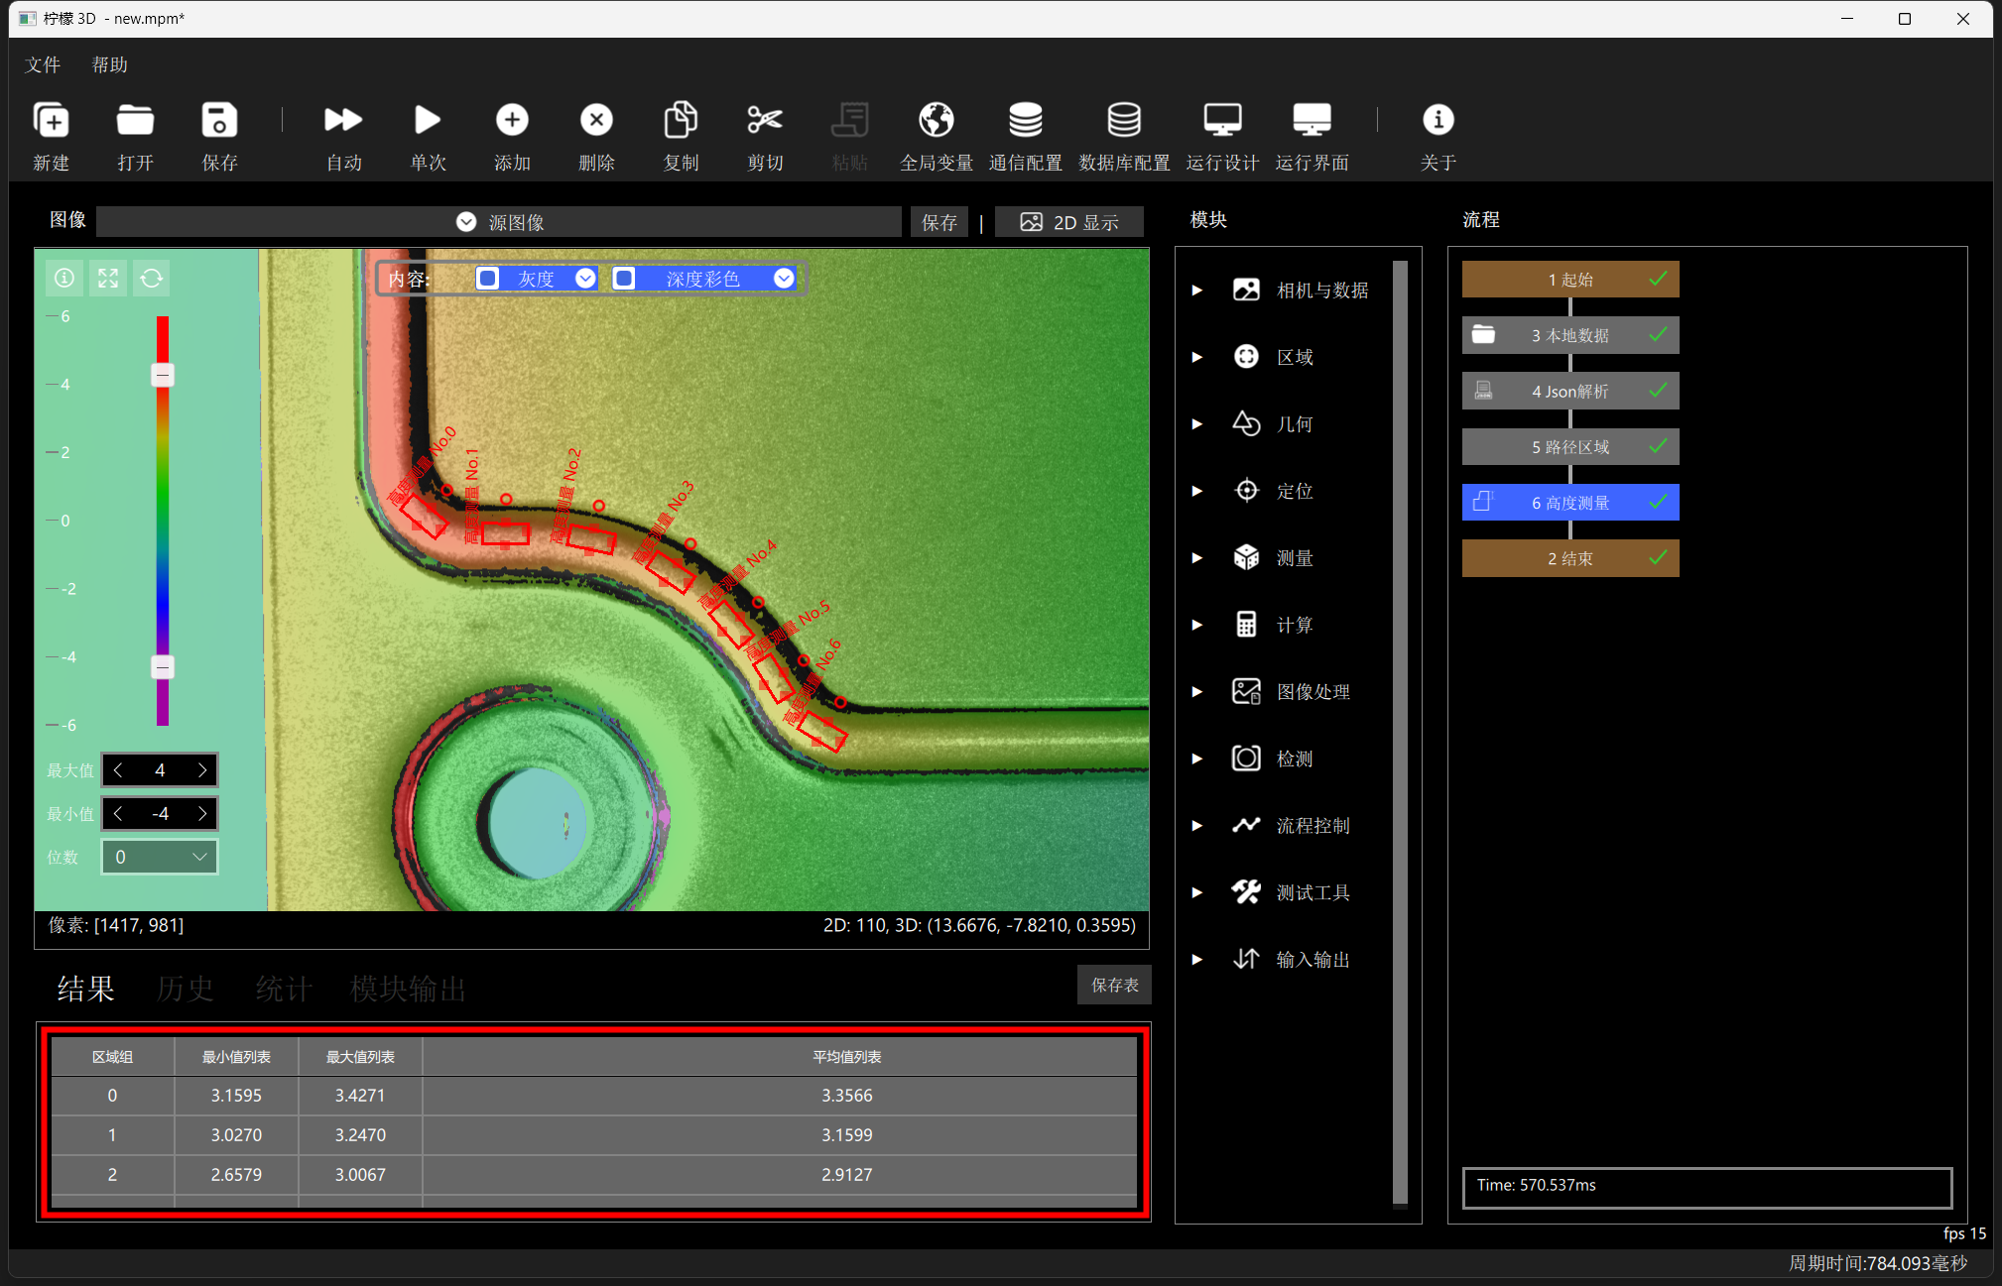Expand the 检测 module group

[1197, 759]
